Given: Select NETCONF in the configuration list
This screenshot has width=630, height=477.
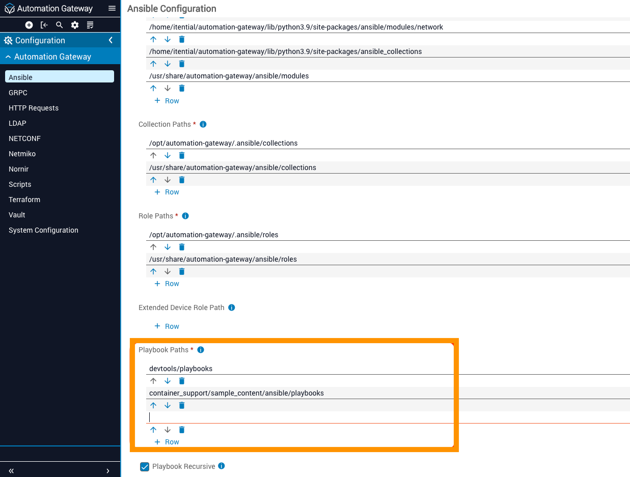Looking at the screenshot, I should coord(24,138).
